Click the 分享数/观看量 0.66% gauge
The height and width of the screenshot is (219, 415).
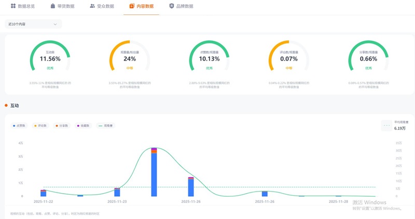click(x=368, y=56)
